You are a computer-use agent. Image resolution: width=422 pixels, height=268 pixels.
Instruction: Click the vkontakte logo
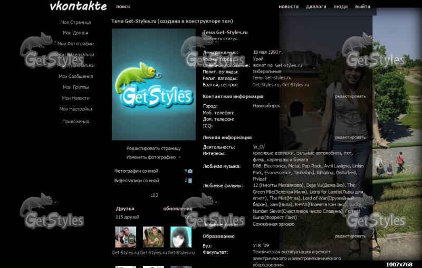coord(78,6)
